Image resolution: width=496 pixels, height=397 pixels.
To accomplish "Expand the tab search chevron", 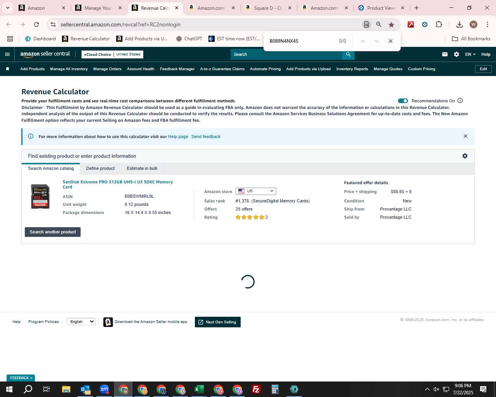I will [x=7, y=8].
